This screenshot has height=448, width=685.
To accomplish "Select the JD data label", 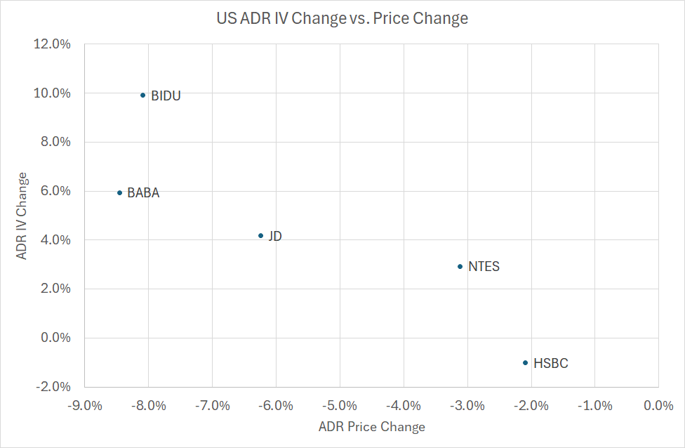I will tap(275, 237).
